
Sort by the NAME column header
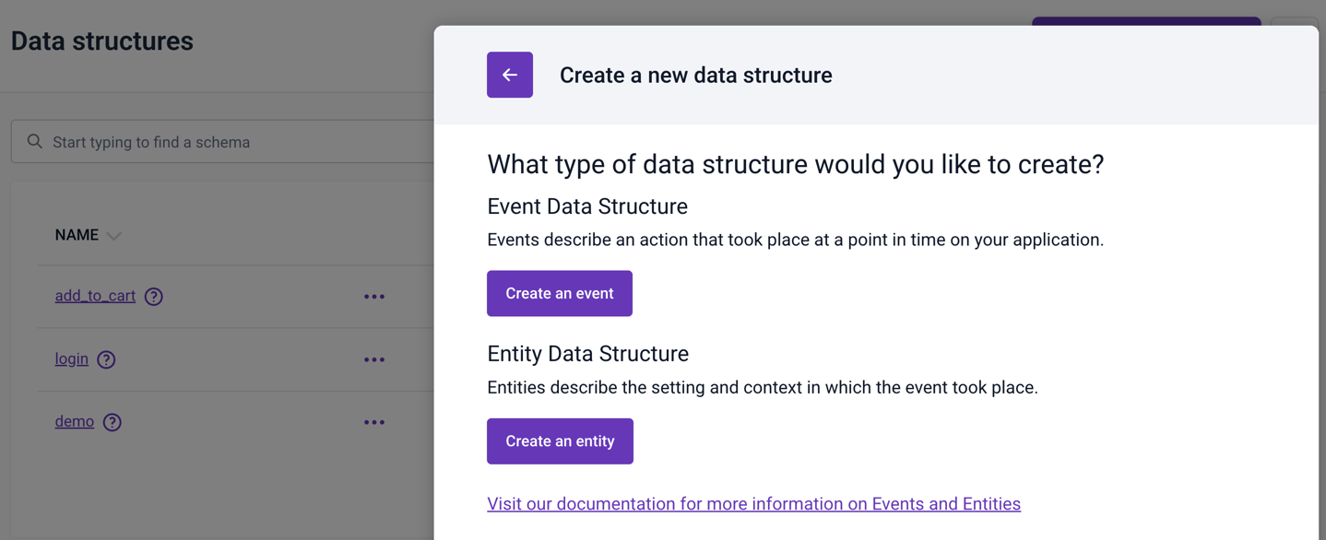(77, 235)
